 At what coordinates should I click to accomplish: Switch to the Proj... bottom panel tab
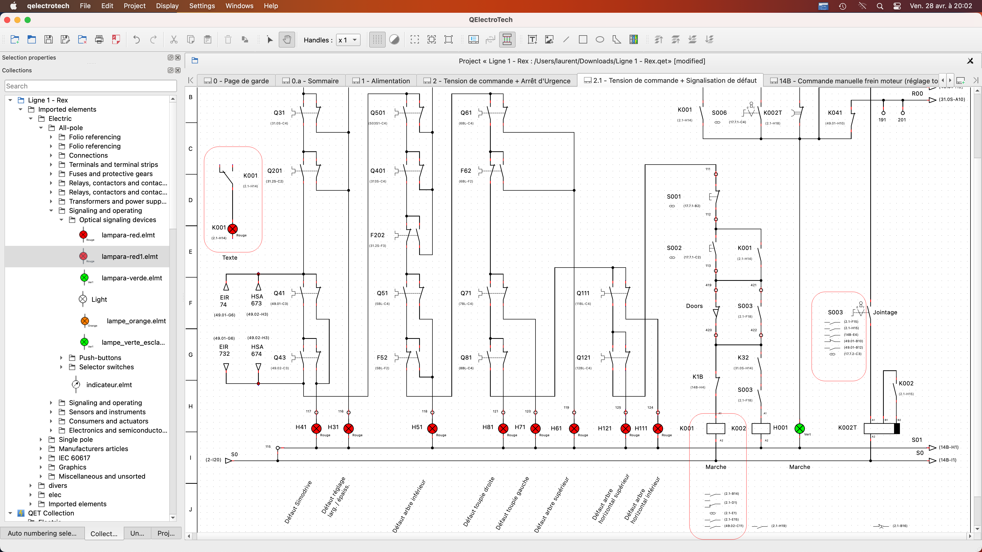(x=166, y=533)
